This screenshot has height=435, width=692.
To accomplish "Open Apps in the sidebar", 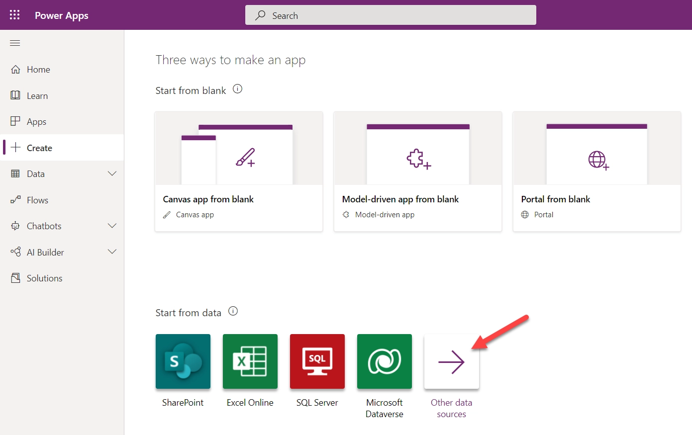I will coord(62,121).
